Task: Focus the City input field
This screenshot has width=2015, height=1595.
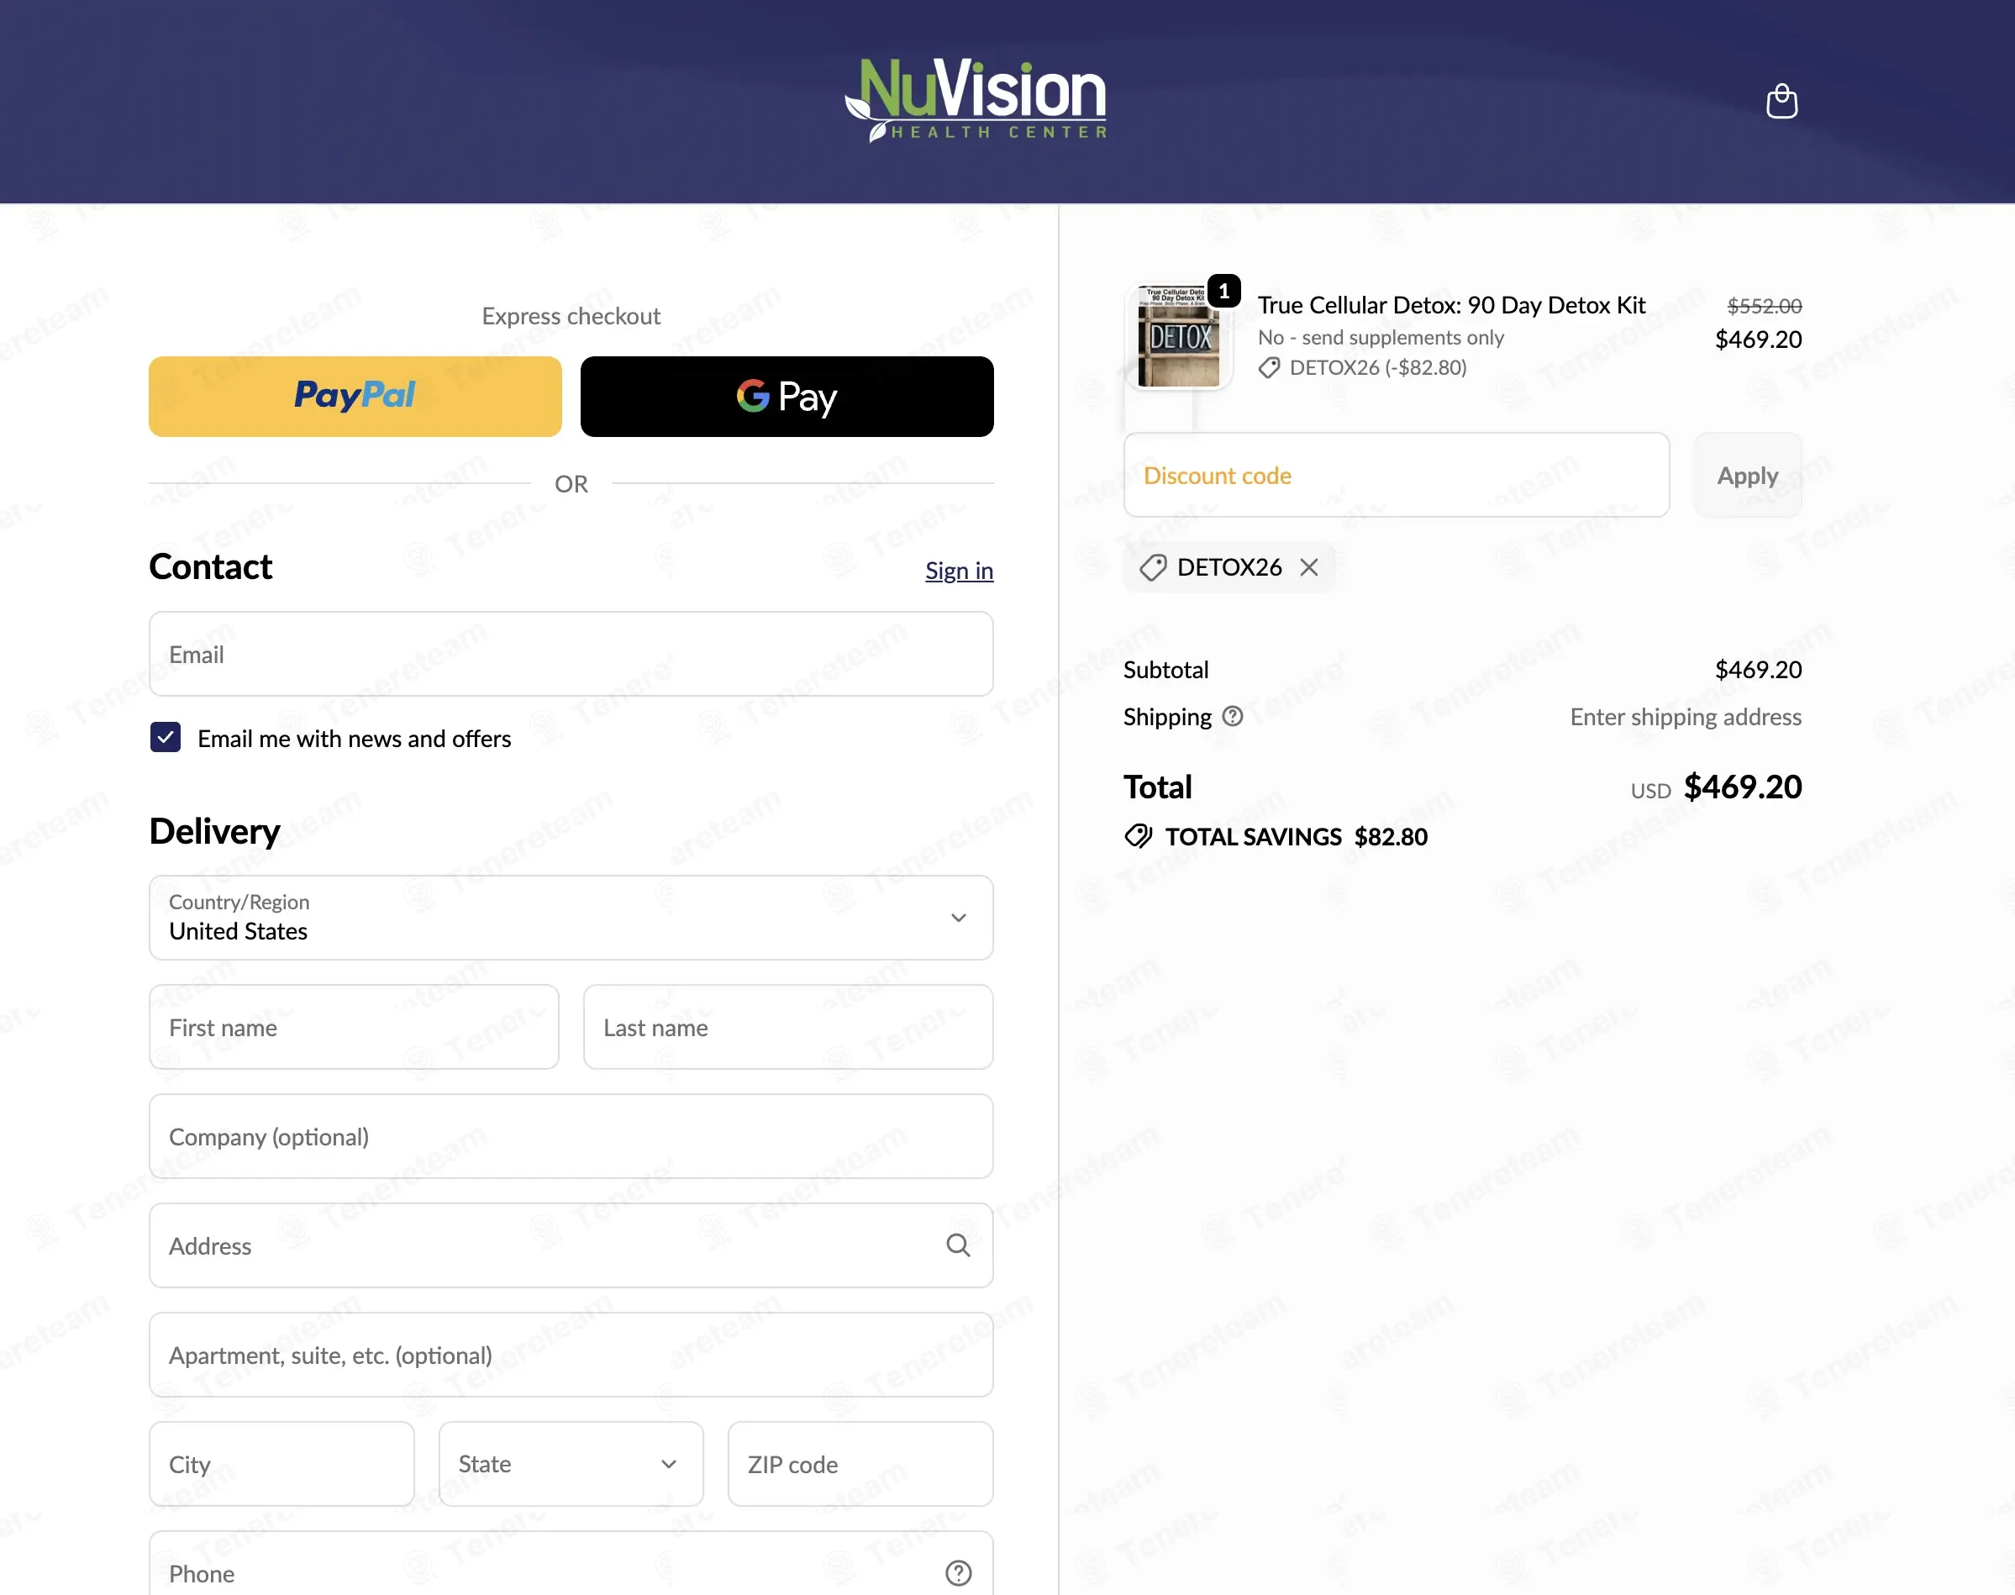Action: tap(282, 1463)
